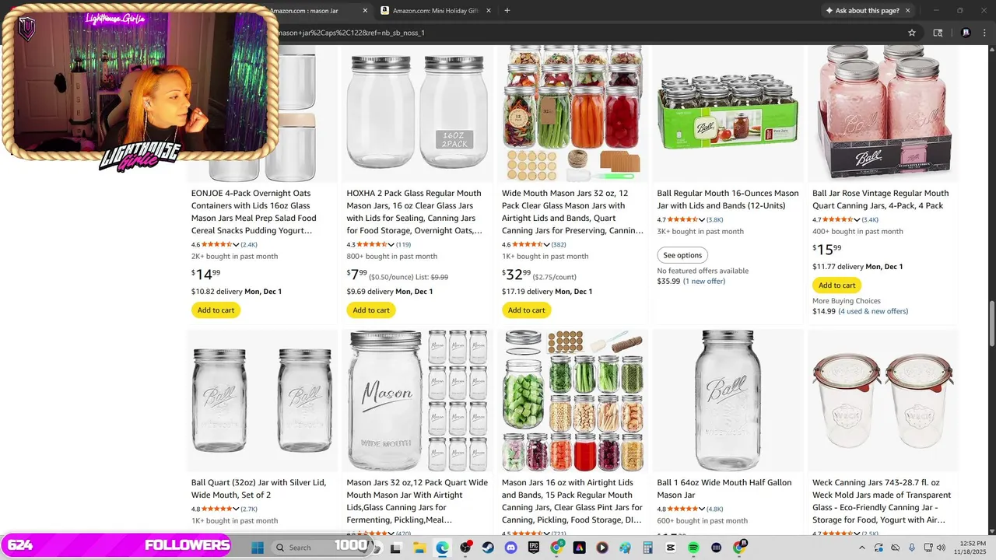Bookmark this page with the star icon
The height and width of the screenshot is (560, 996).
pos(911,33)
